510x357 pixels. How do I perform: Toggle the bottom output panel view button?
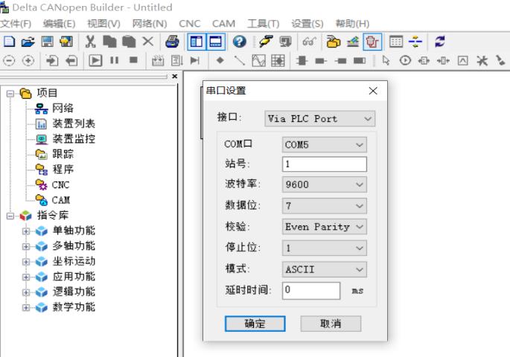(x=216, y=42)
